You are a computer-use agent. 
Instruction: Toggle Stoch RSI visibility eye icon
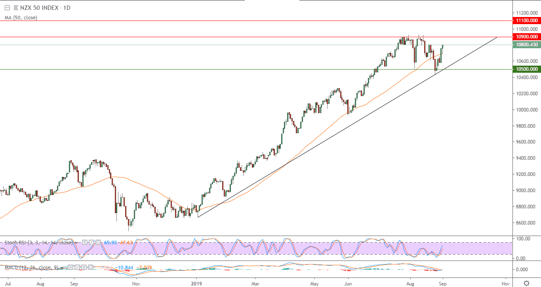pos(85,242)
